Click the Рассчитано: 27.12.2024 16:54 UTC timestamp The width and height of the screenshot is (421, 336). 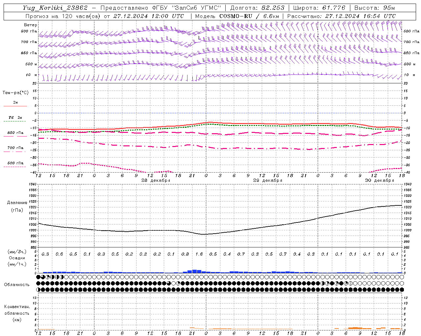341,16
